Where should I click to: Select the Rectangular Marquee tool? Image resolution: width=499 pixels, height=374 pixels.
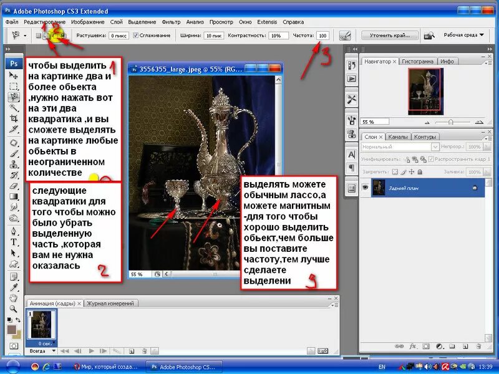[13, 86]
